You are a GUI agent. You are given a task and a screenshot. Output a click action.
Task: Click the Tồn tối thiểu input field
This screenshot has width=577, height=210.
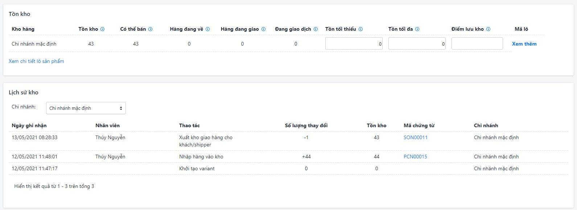coord(354,44)
